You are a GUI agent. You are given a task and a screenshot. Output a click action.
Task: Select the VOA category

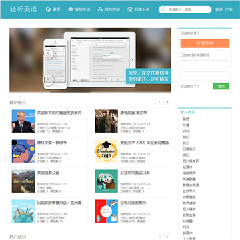[x=186, y=131]
